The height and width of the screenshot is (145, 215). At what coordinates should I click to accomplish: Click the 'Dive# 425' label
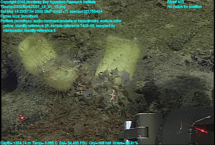pos(176,2)
